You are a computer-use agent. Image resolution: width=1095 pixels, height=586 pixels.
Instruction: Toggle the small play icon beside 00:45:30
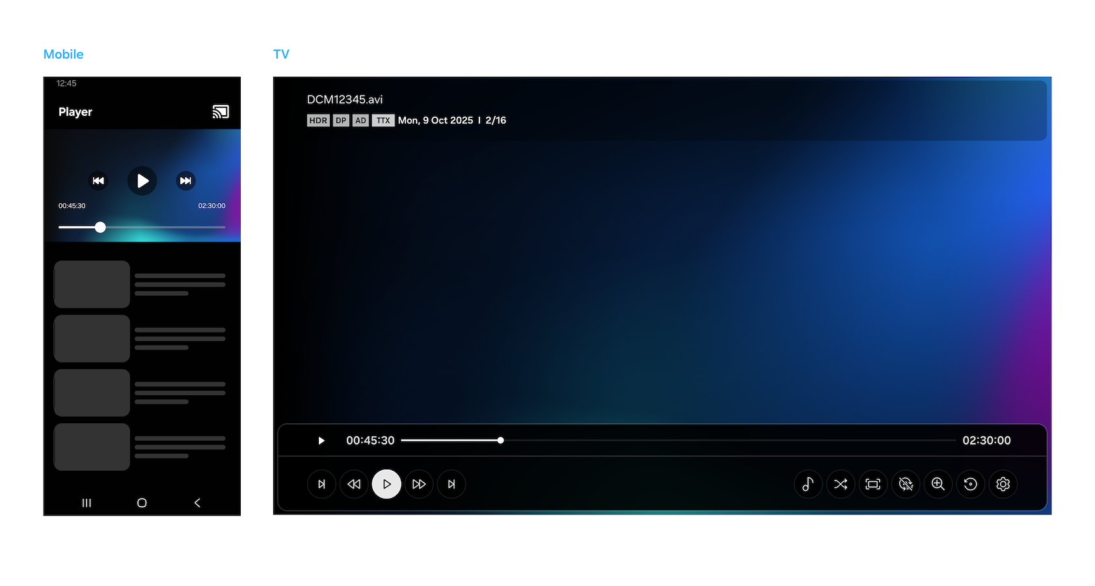point(321,440)
